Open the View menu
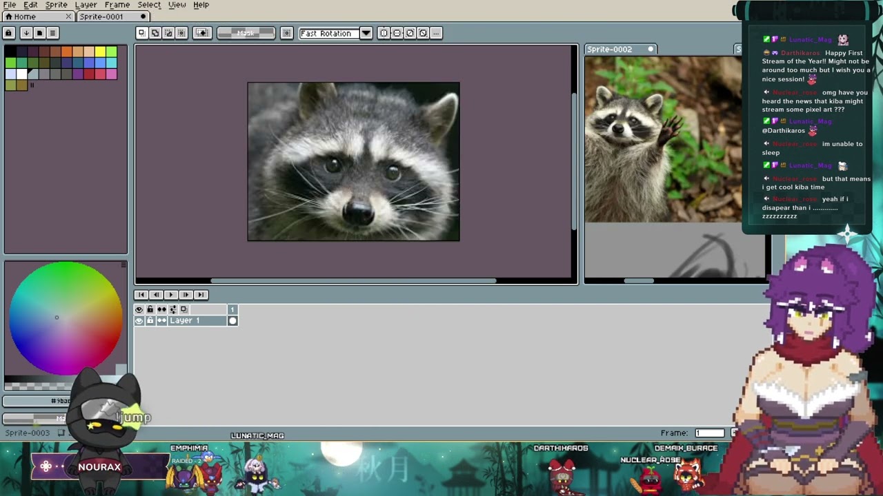This screenshot has height=496, width=883. [177, 5]
